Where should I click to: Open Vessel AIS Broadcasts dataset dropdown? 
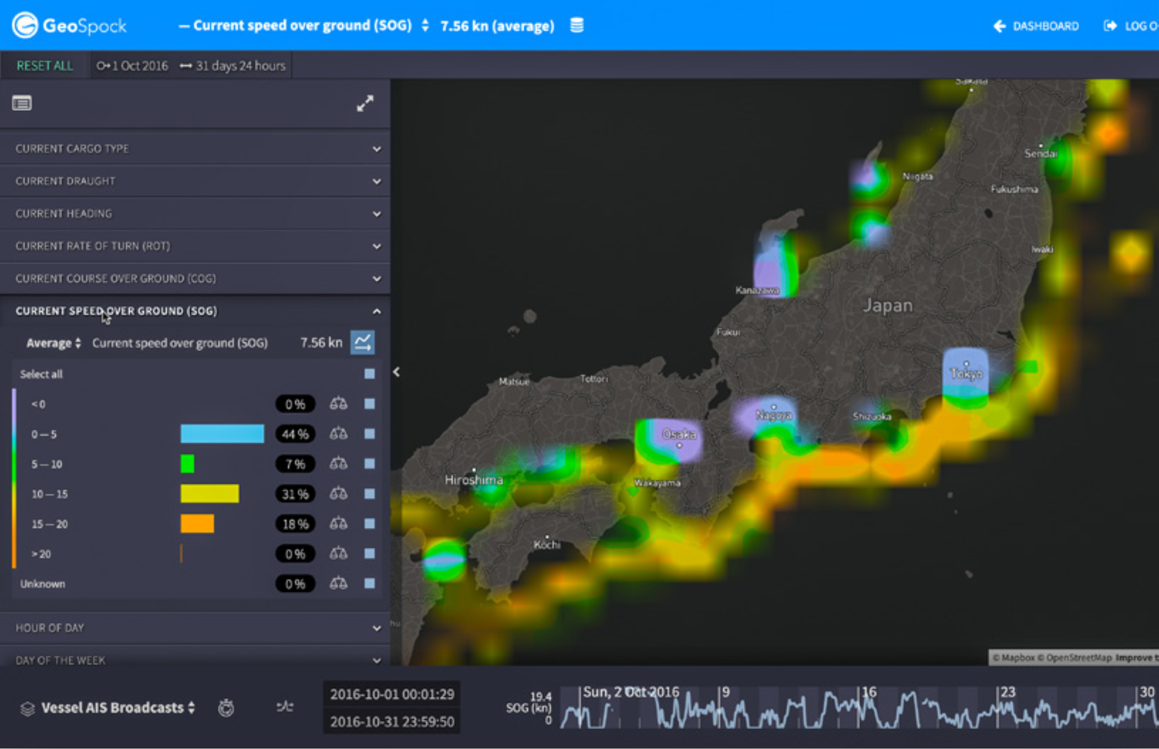point(118,708)
